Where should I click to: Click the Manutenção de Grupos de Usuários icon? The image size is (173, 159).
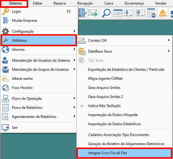tap(5, 69)
